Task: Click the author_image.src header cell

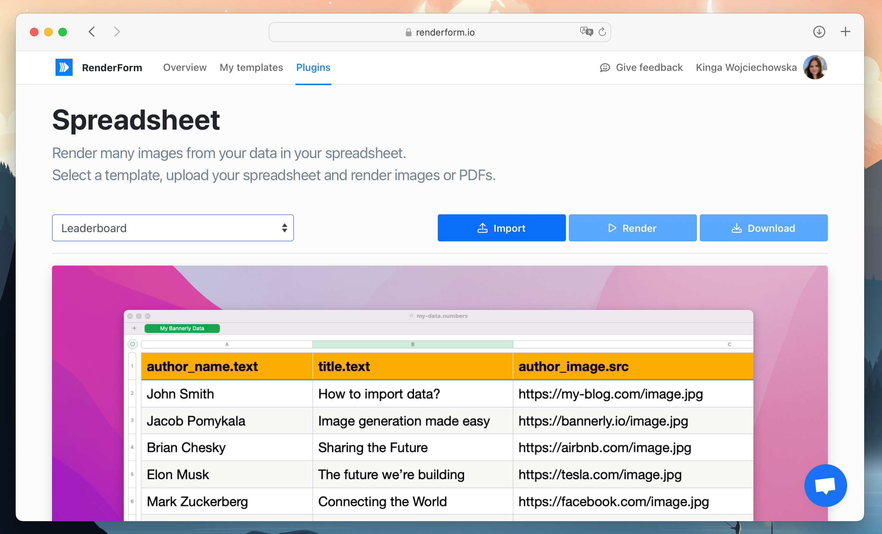Action: point(633,366)
